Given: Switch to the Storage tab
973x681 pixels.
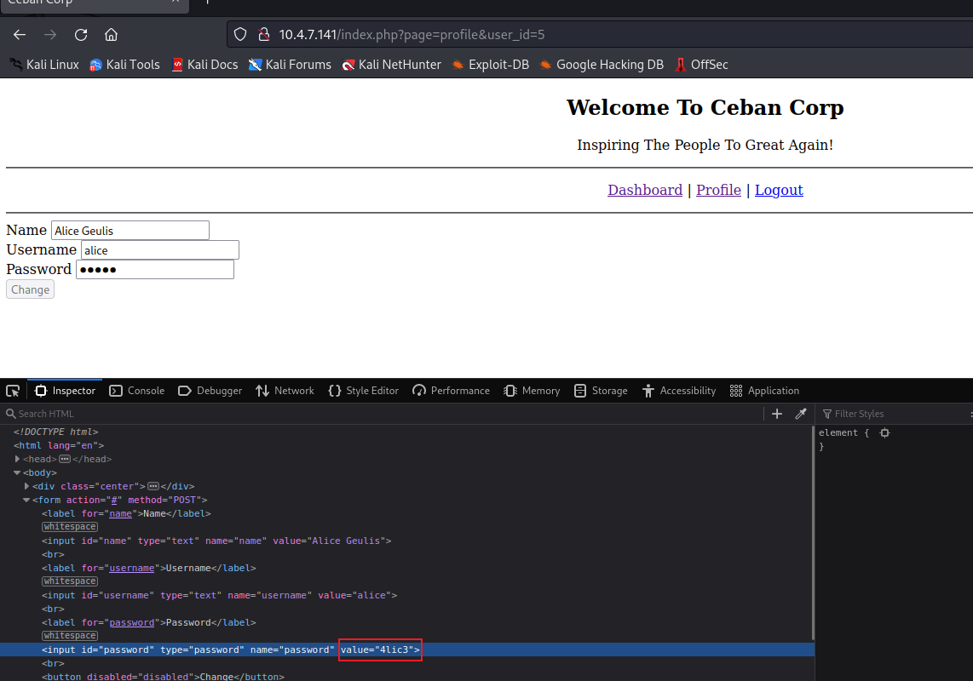Looking at the screenshot, I should (601, 391).
